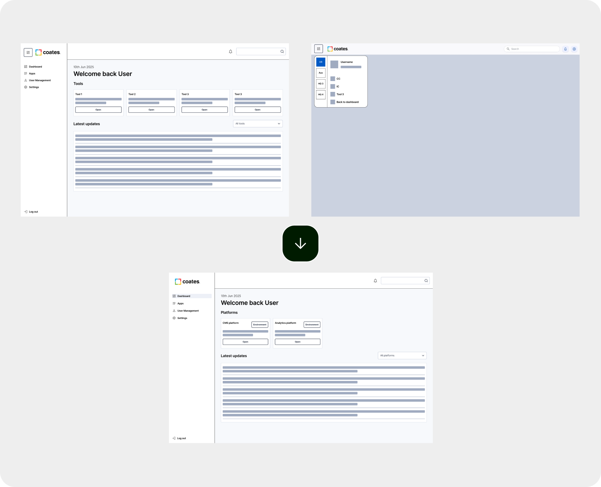Select Dashboard in bottom wireframe sidebar

pos(192,296)
